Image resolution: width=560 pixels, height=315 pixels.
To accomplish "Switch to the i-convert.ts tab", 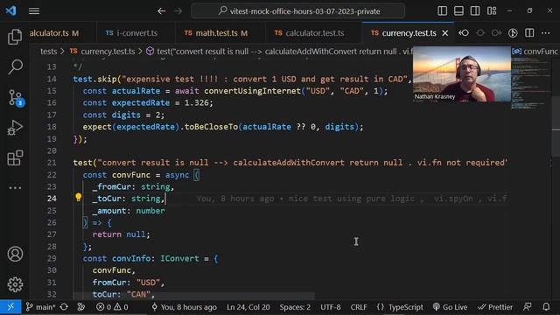I will pyautogui.click(x=136, y=33).
